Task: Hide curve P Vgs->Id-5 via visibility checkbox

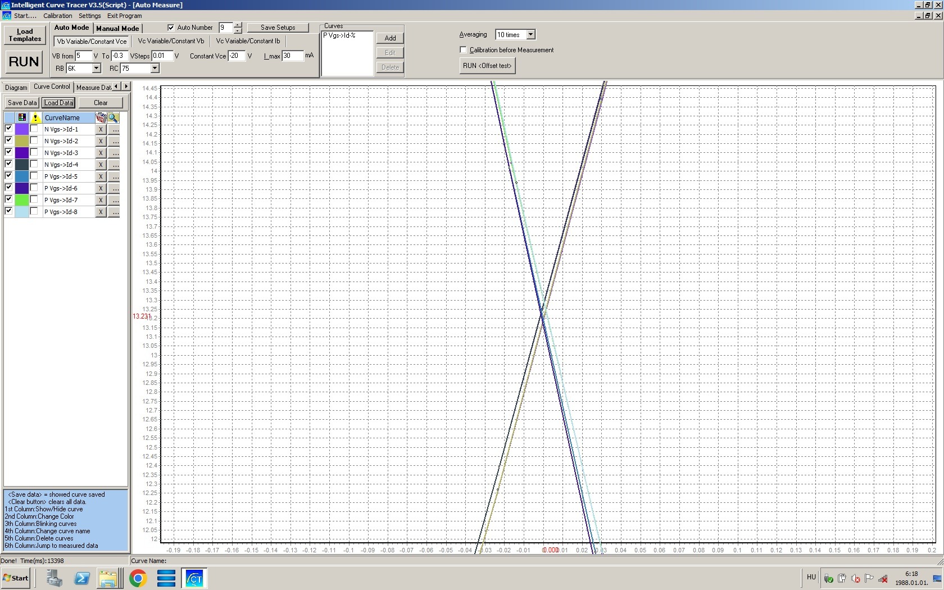Action: tap(8, 176)
